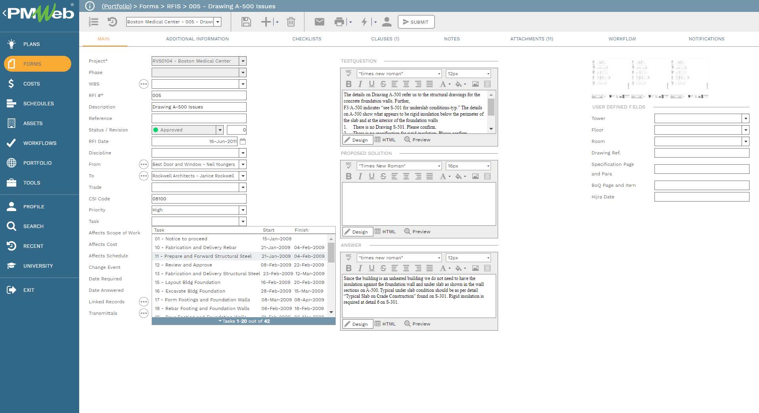Screen dimensions: 759x413
Task: Open the Trade dropdown
Action: point(243,187)
